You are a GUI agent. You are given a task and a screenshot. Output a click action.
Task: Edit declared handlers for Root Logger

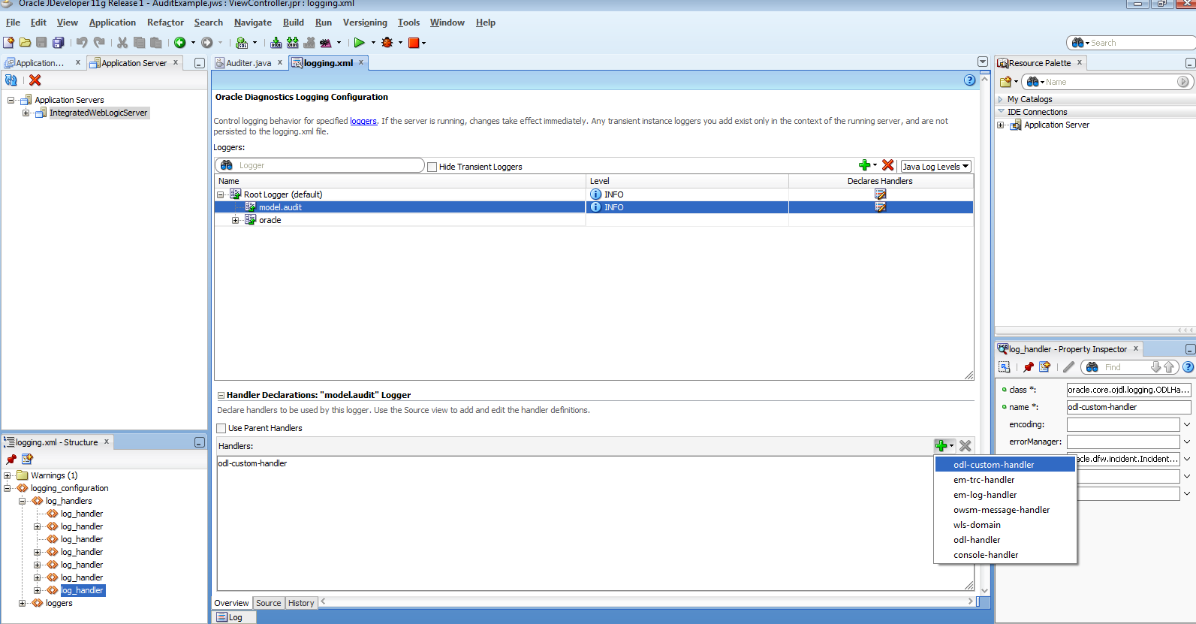tap(881, 194)
